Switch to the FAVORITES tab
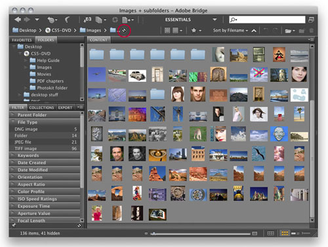Screen dimensions: 328x247 coord(22,40)
